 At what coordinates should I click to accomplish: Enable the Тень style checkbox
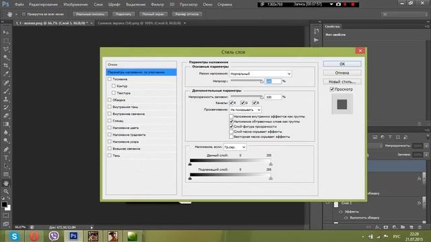pyautogui.click(x=109, y=155)
